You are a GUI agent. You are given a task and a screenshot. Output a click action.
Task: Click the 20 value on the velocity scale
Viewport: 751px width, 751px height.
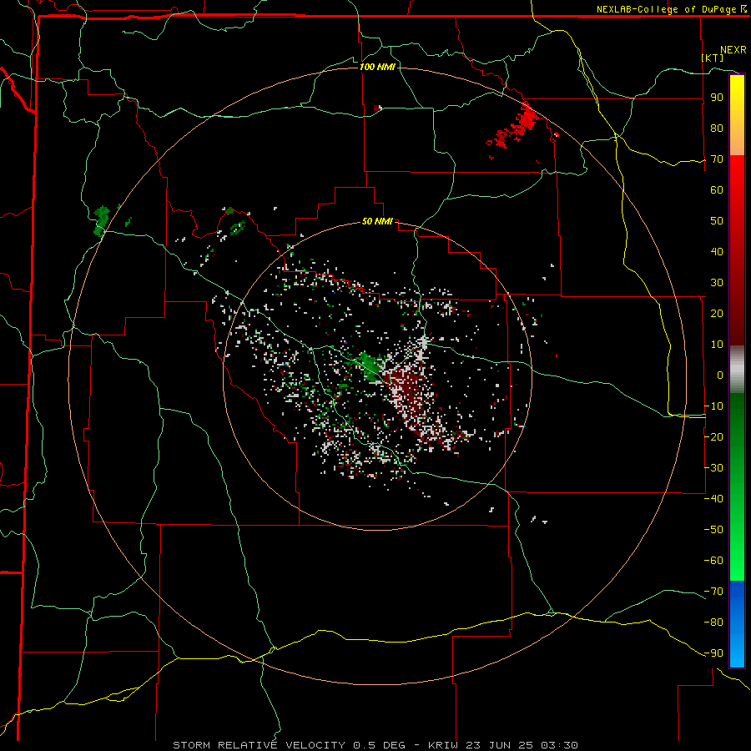tap(717, 314)
